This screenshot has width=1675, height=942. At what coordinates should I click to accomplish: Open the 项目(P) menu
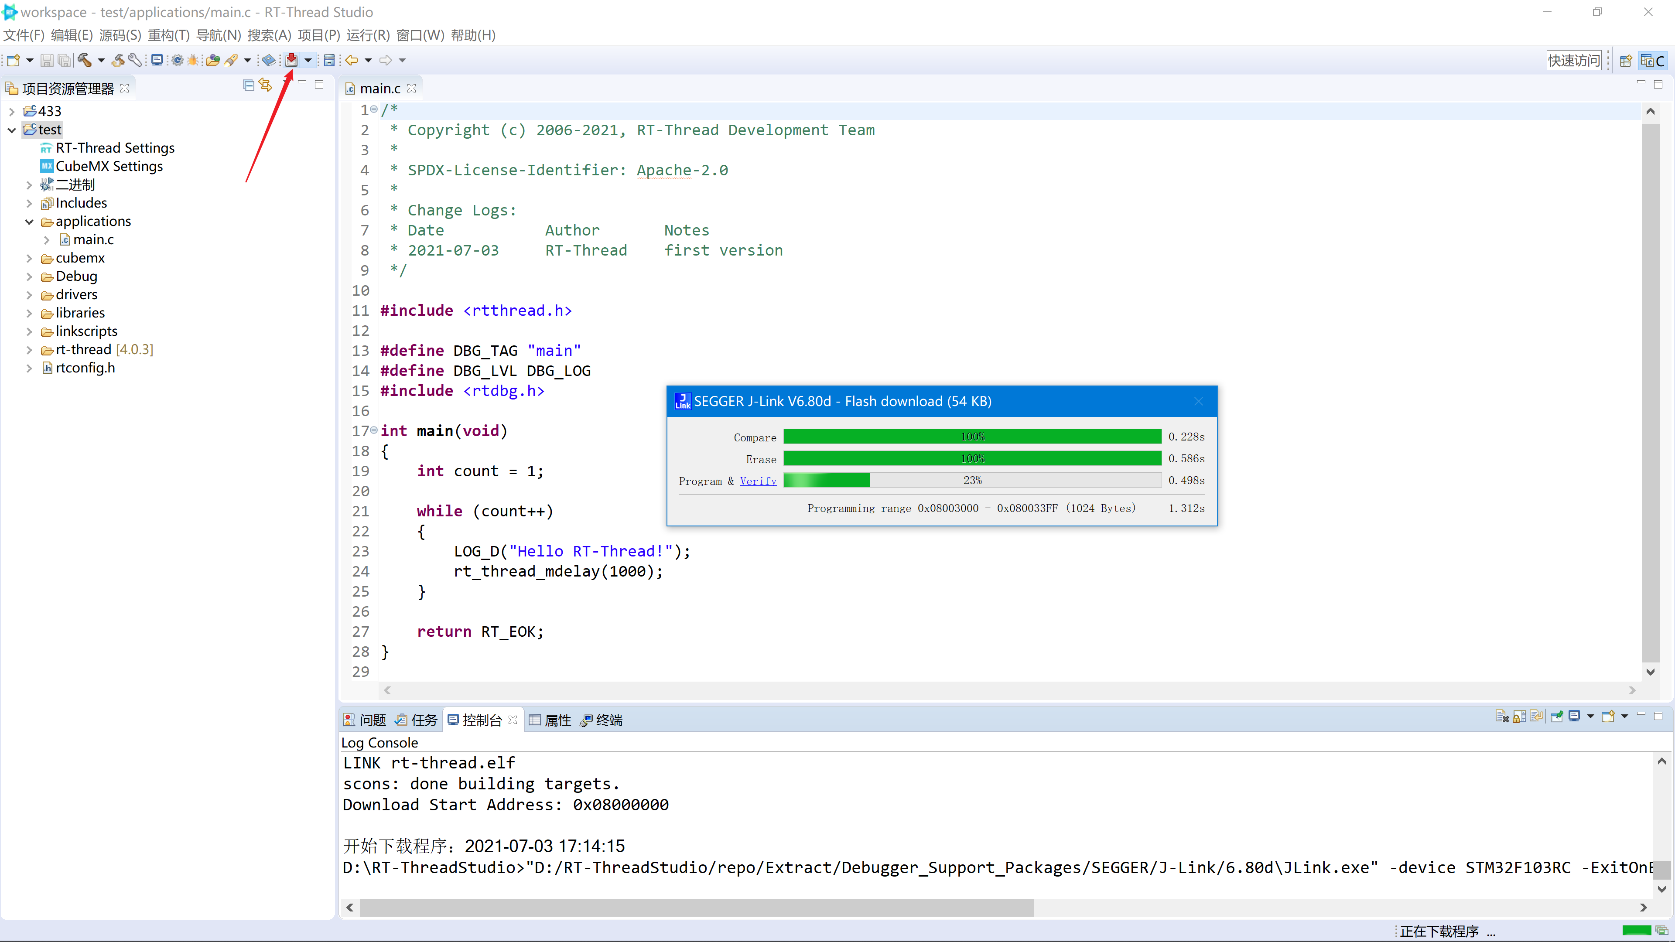pos(318,35)
